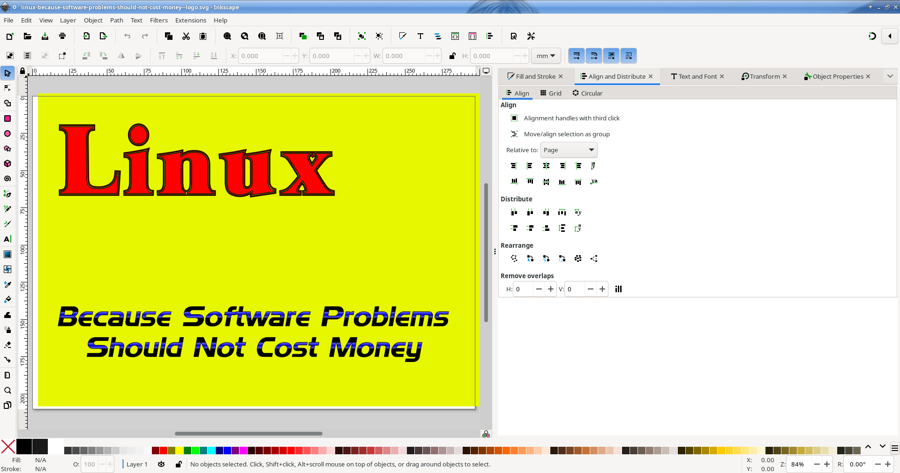Click the Zoom to fit page icon
Viewport: 900px width, 473px height.
click(x=262, y=36)
